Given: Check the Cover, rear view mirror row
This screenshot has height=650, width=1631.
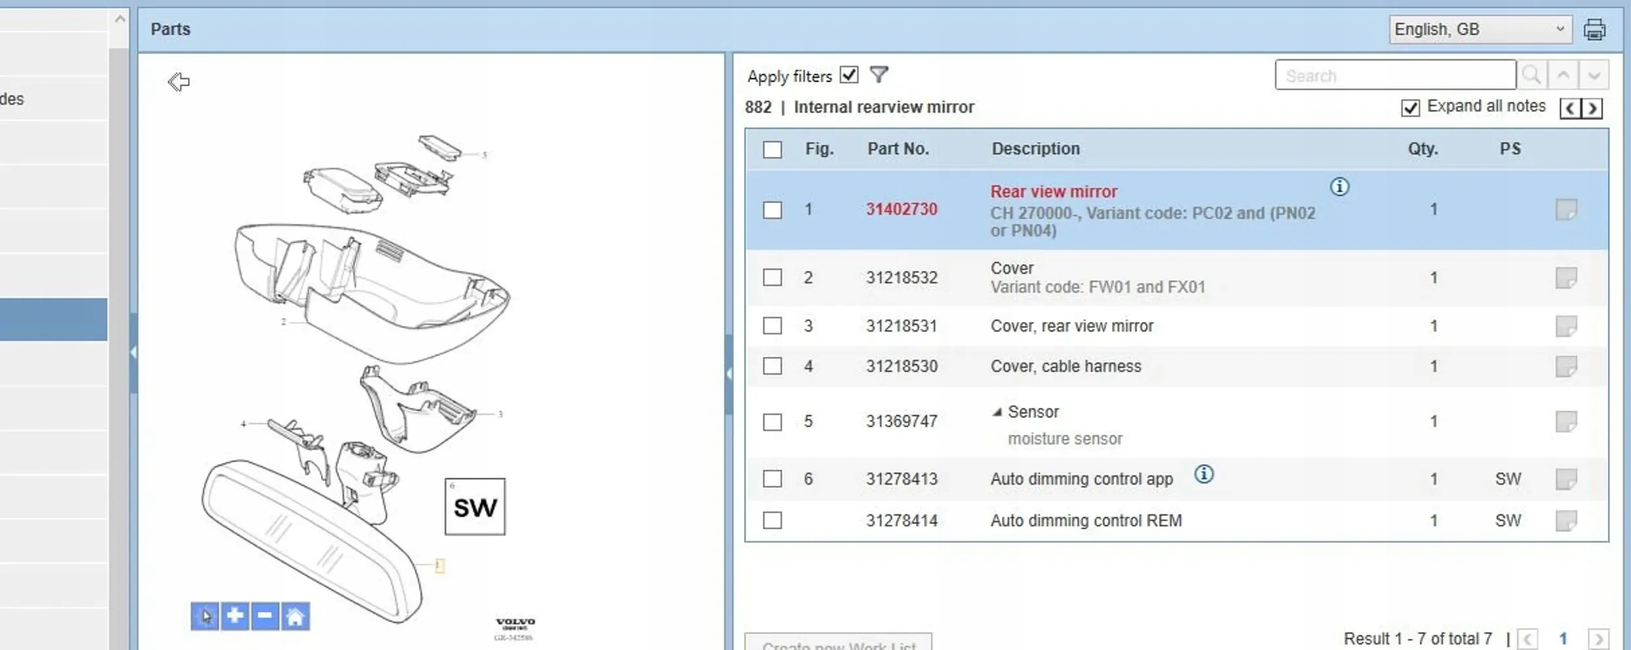Looking at the screenshot, I should pos(772,326).
